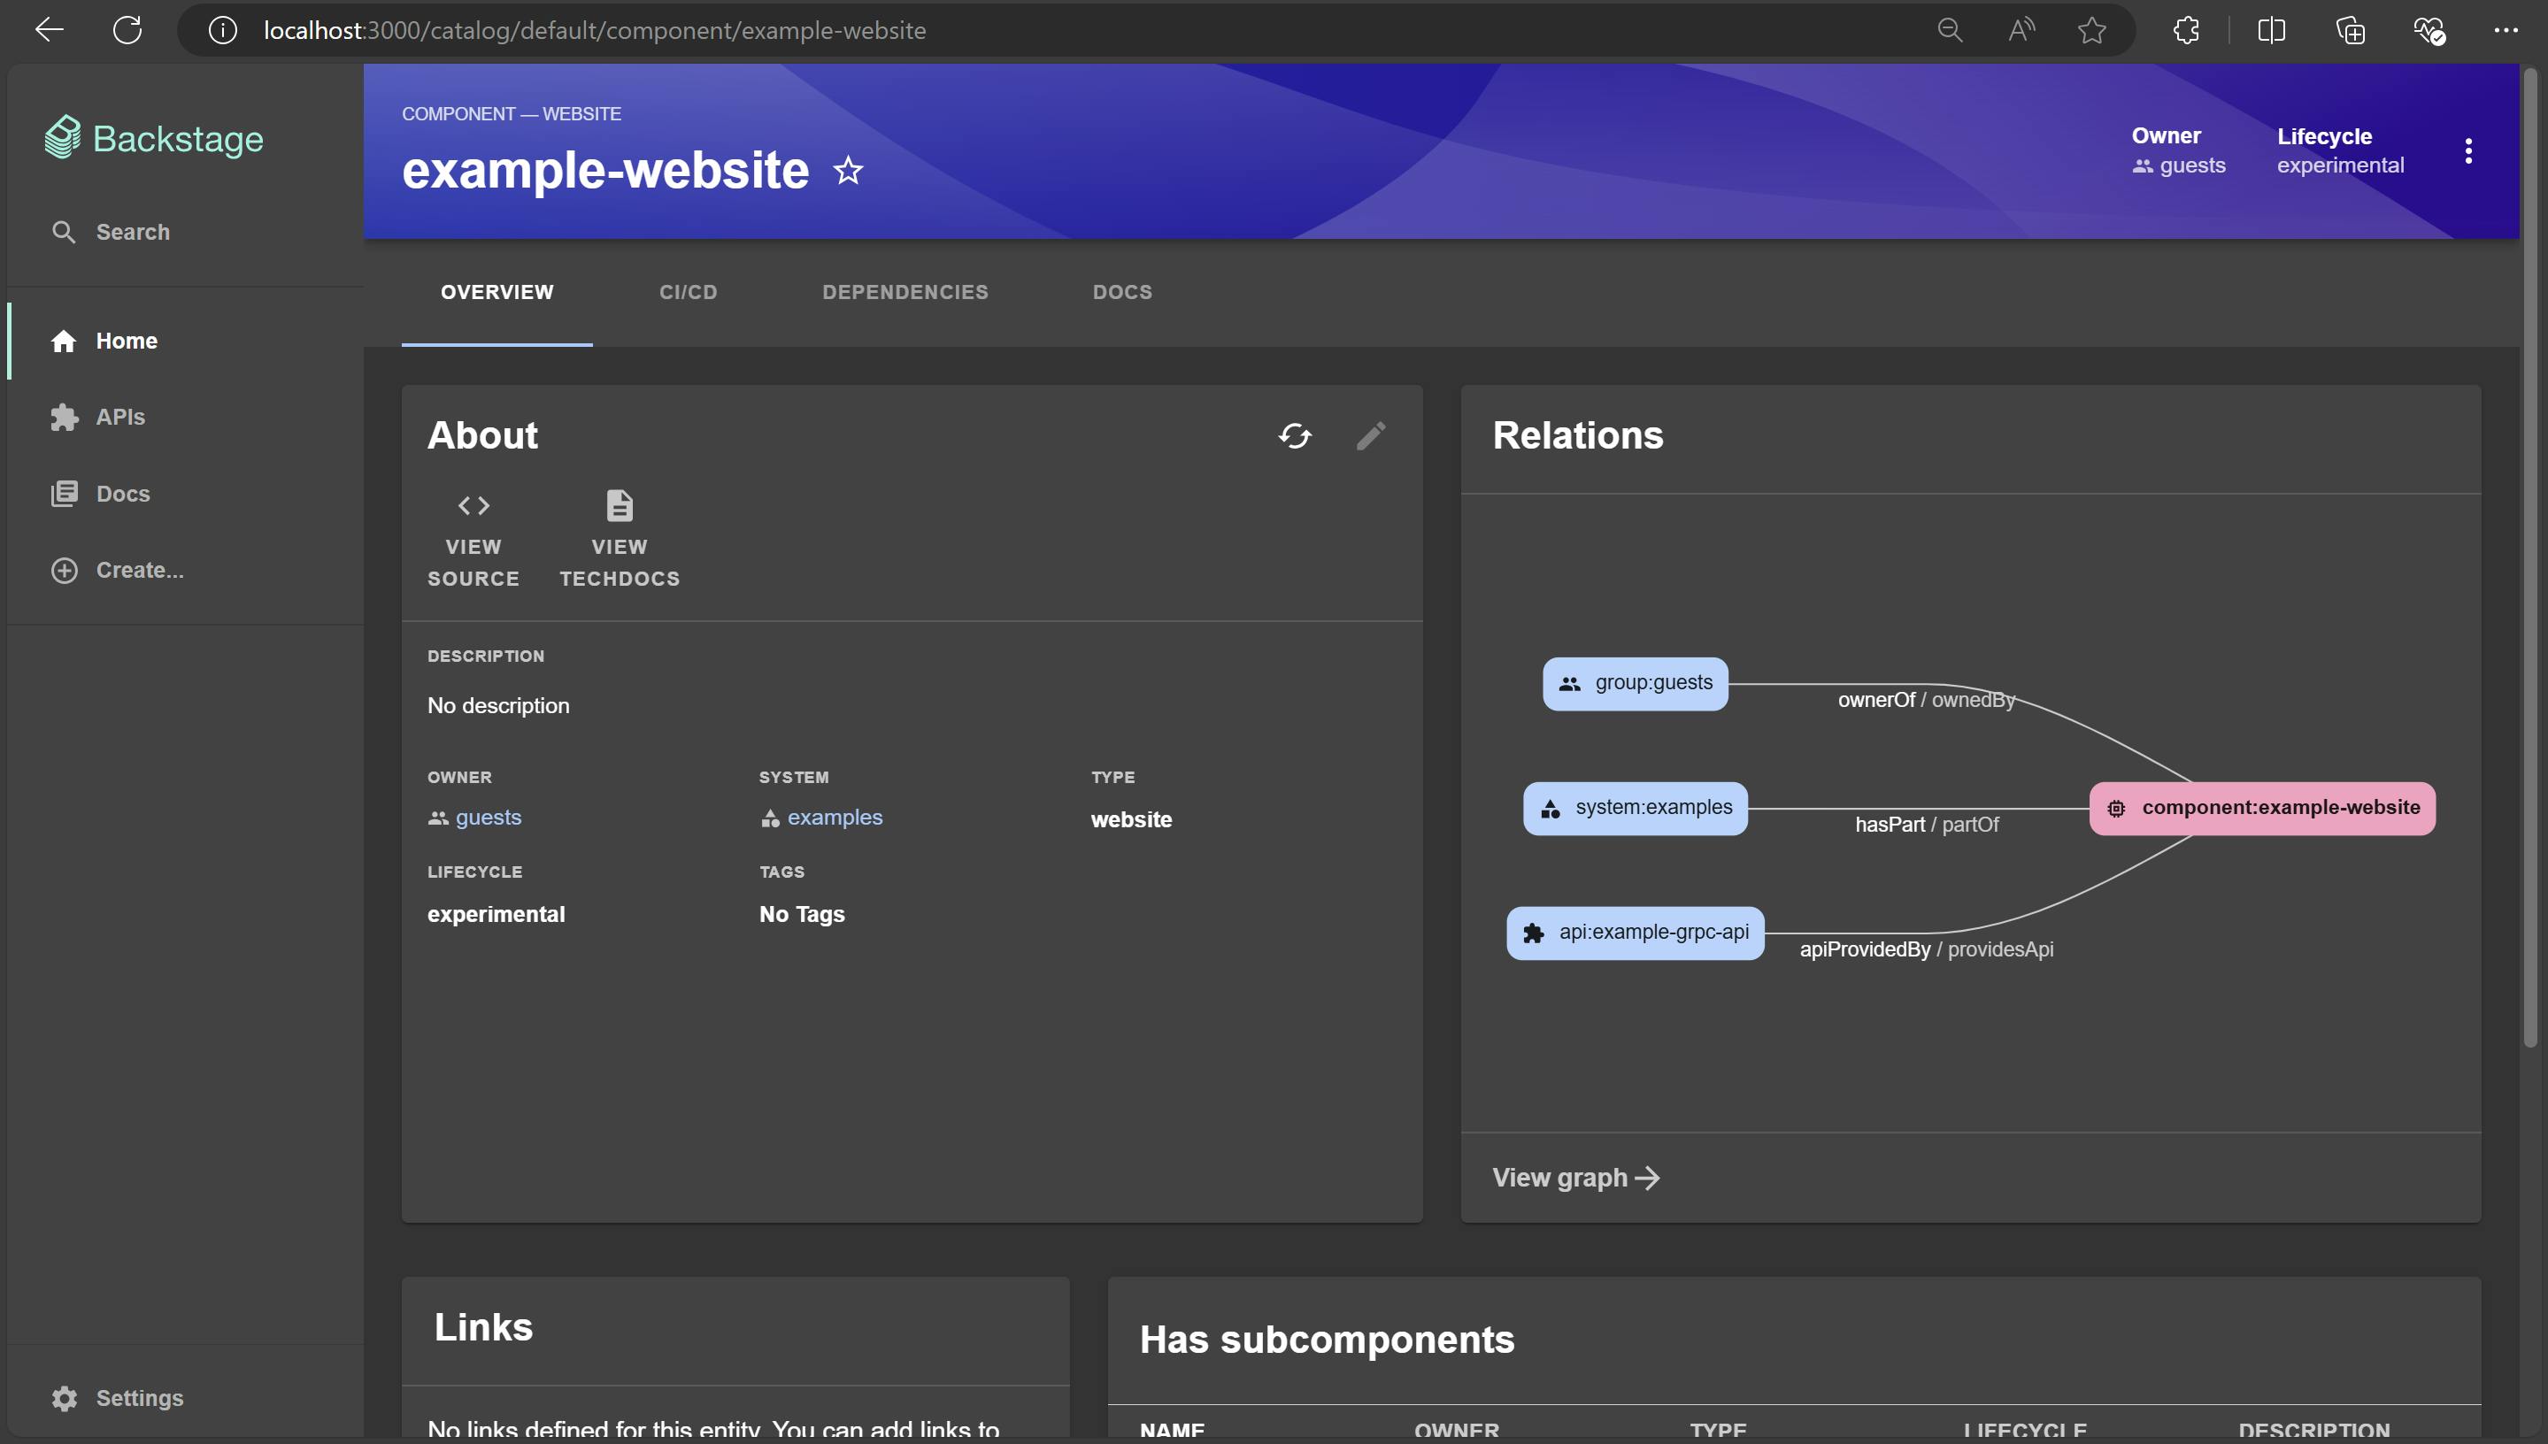This screenshot has height=1444, width=2548.
Task: Click the address bar URL
Action: click(594, 31)
